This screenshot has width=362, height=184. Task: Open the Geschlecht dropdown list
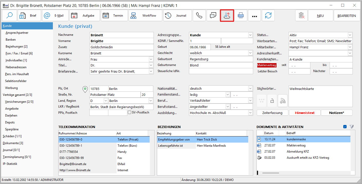pyautogui.click(x=250, y=53)
